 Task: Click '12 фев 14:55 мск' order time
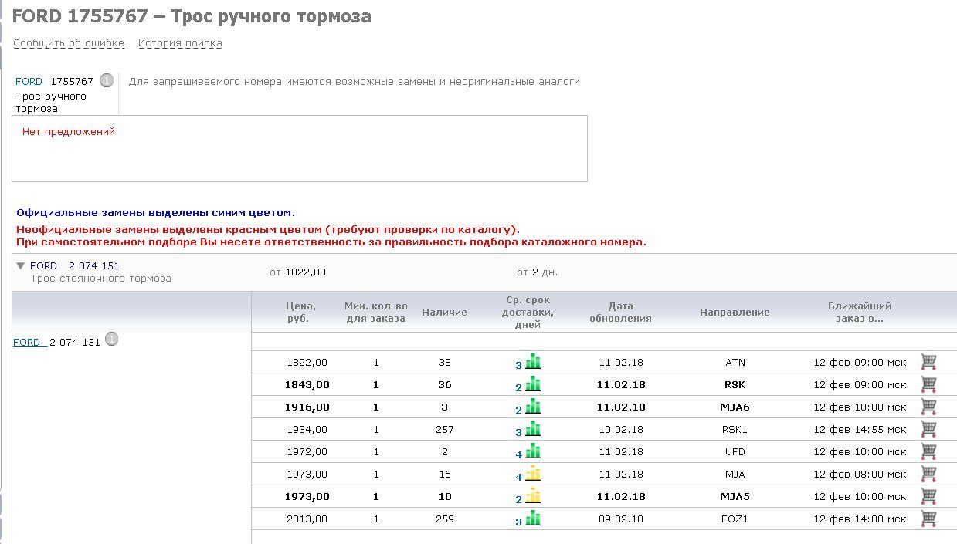860,429
